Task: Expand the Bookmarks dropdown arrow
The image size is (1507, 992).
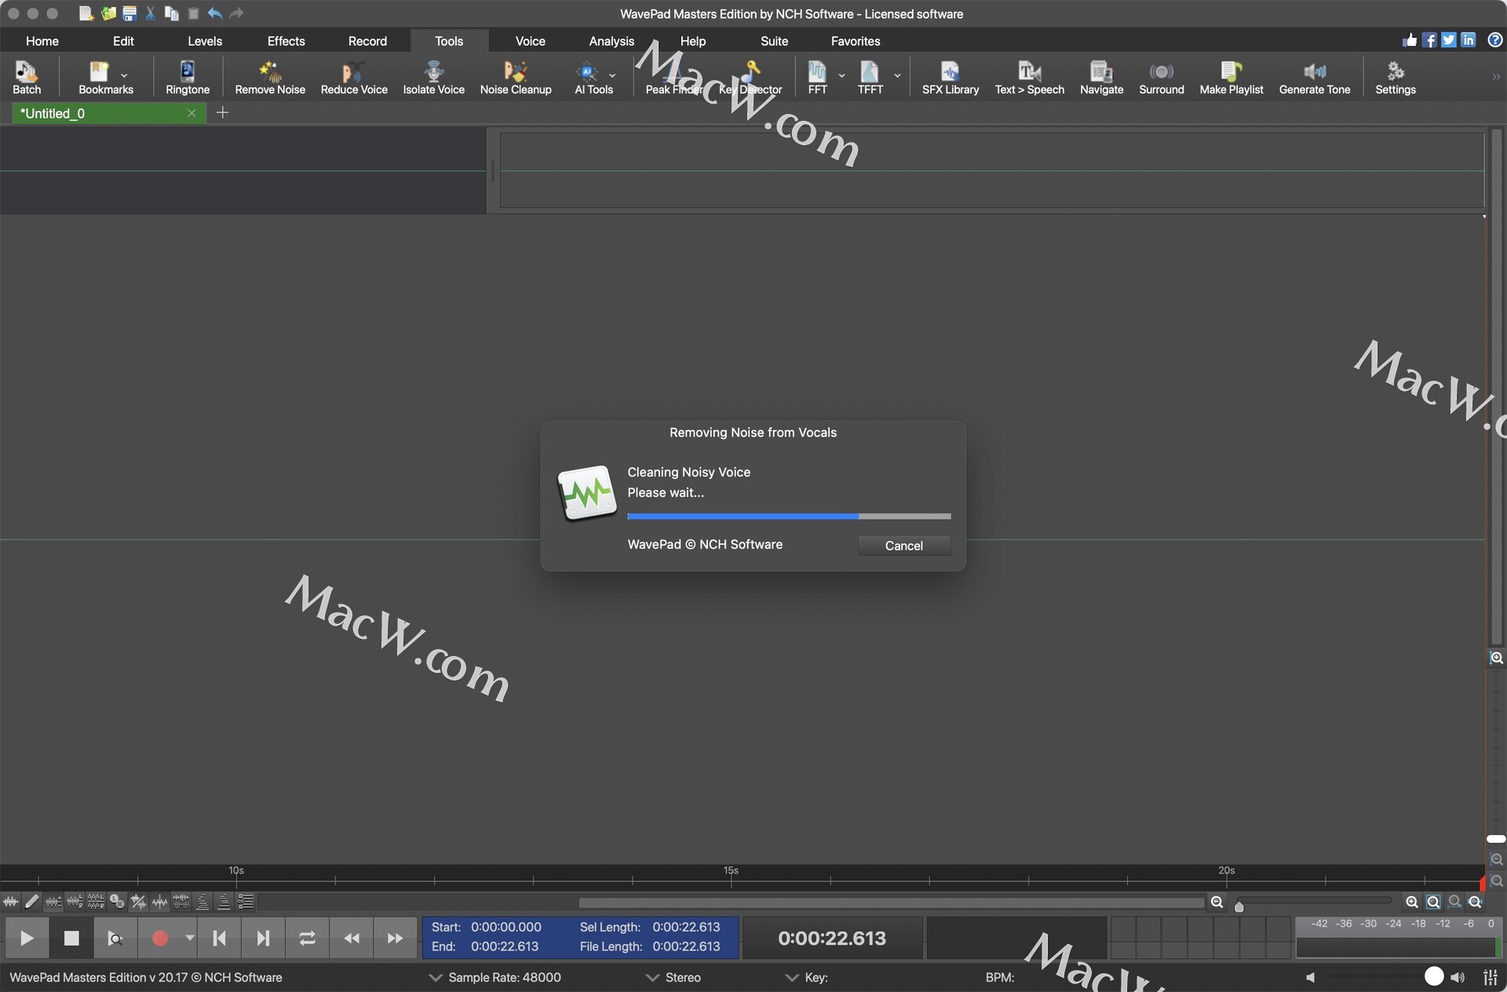Action: tap(124, 75)
